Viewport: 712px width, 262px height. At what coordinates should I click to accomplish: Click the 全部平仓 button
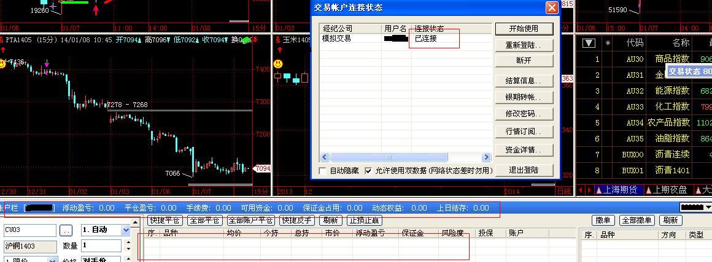pos(204,220)
